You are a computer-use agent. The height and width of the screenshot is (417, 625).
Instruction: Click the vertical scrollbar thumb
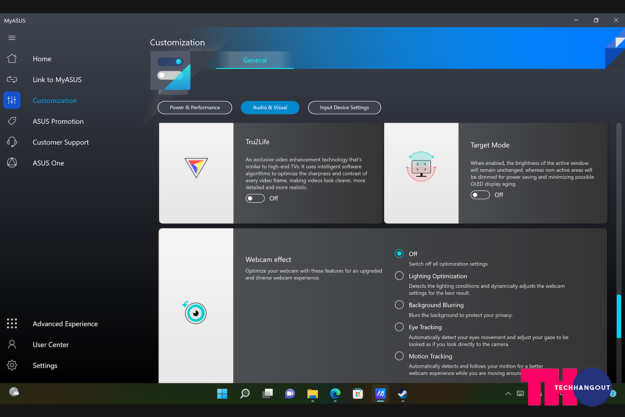tap(619, 316)
